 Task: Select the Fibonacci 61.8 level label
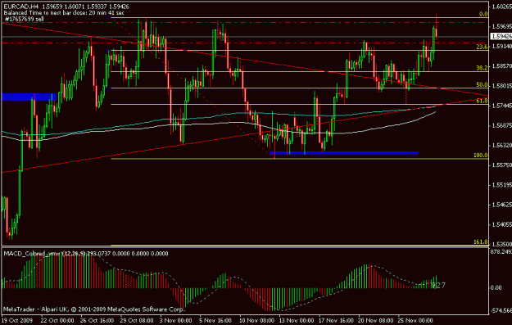click(x=482, y=102)
